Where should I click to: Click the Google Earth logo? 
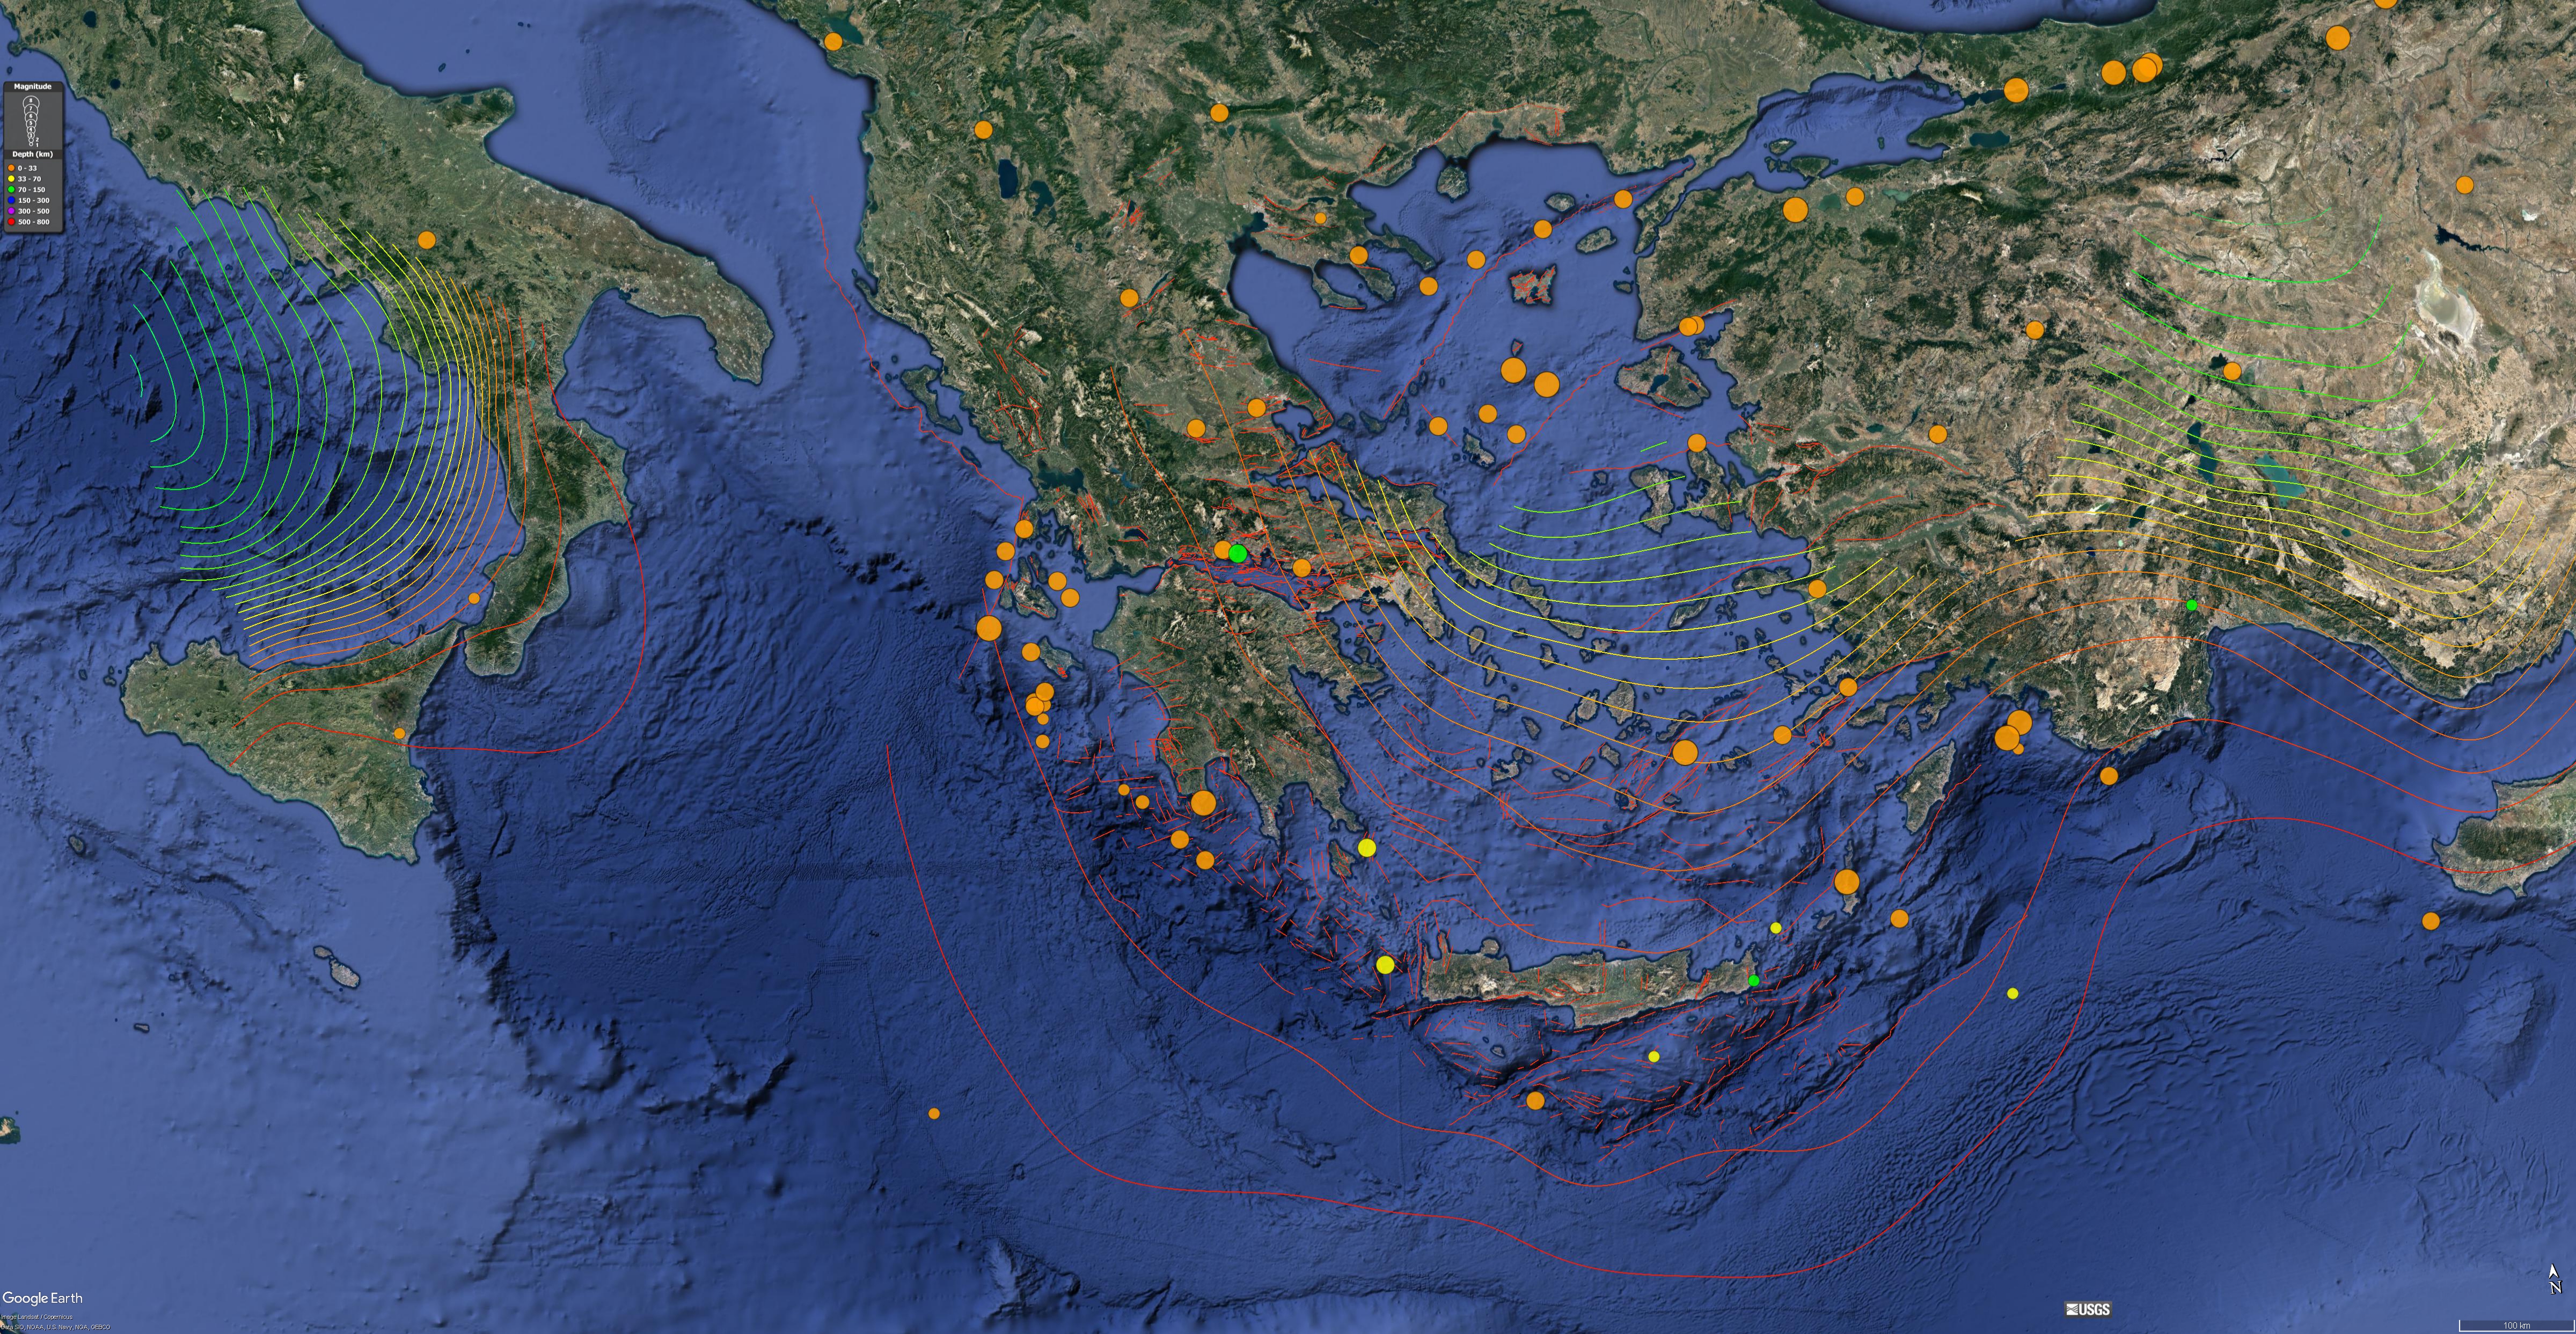(x=42, y=1298)
